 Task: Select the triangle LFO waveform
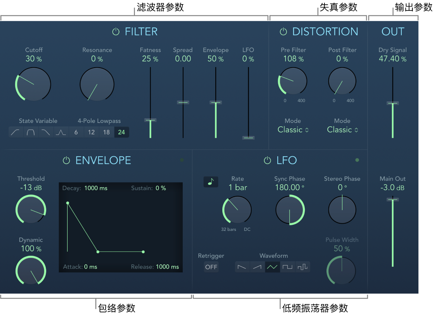point(272,267)
